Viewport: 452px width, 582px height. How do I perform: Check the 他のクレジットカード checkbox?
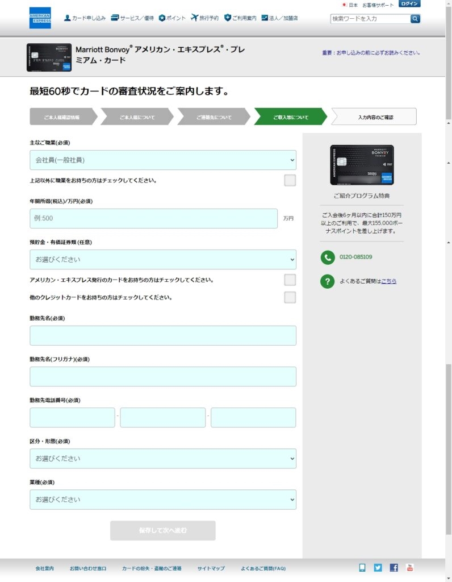click(290, 297)
